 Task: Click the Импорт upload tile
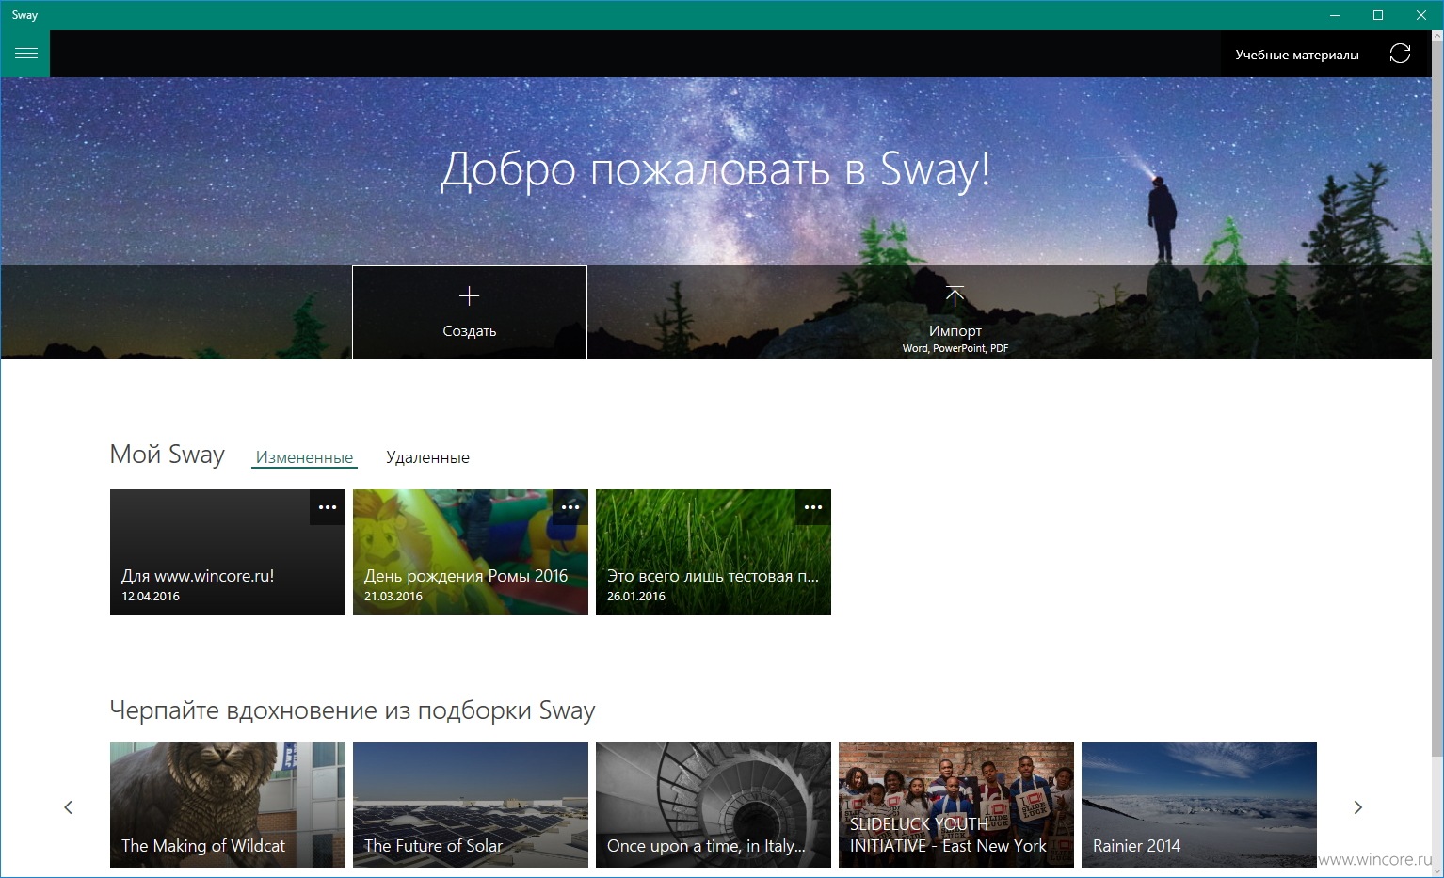point(955,312)
